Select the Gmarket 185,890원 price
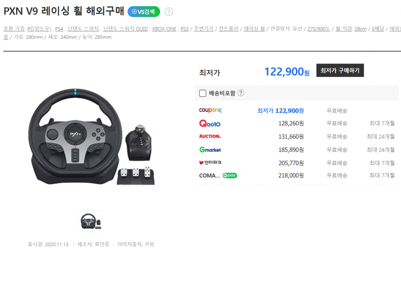The image size is (401, 285). [291, 150]
